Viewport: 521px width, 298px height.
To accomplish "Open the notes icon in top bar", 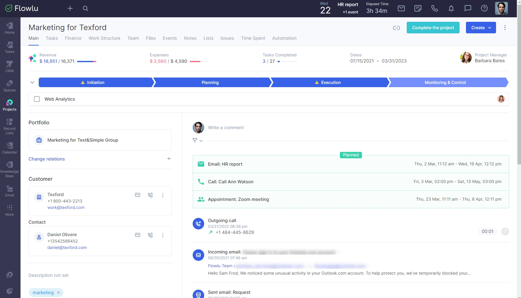I will pyautogui.click(x=418, y=8).
